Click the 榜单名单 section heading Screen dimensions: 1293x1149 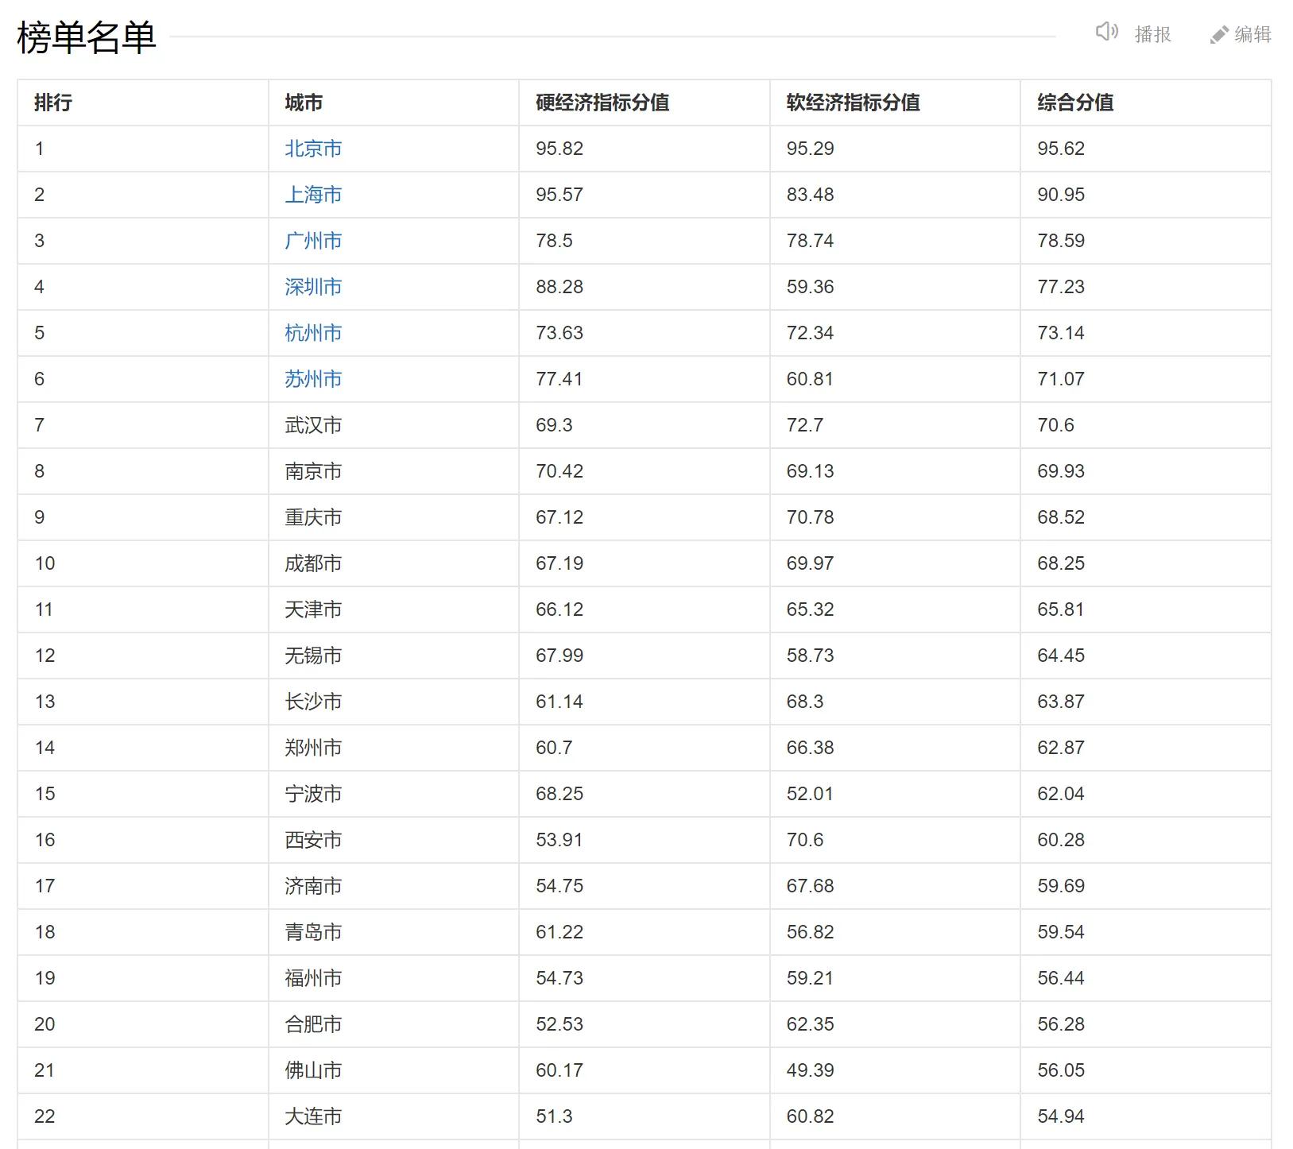point(86,37)
